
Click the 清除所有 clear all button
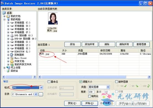[x=124, y=45]
